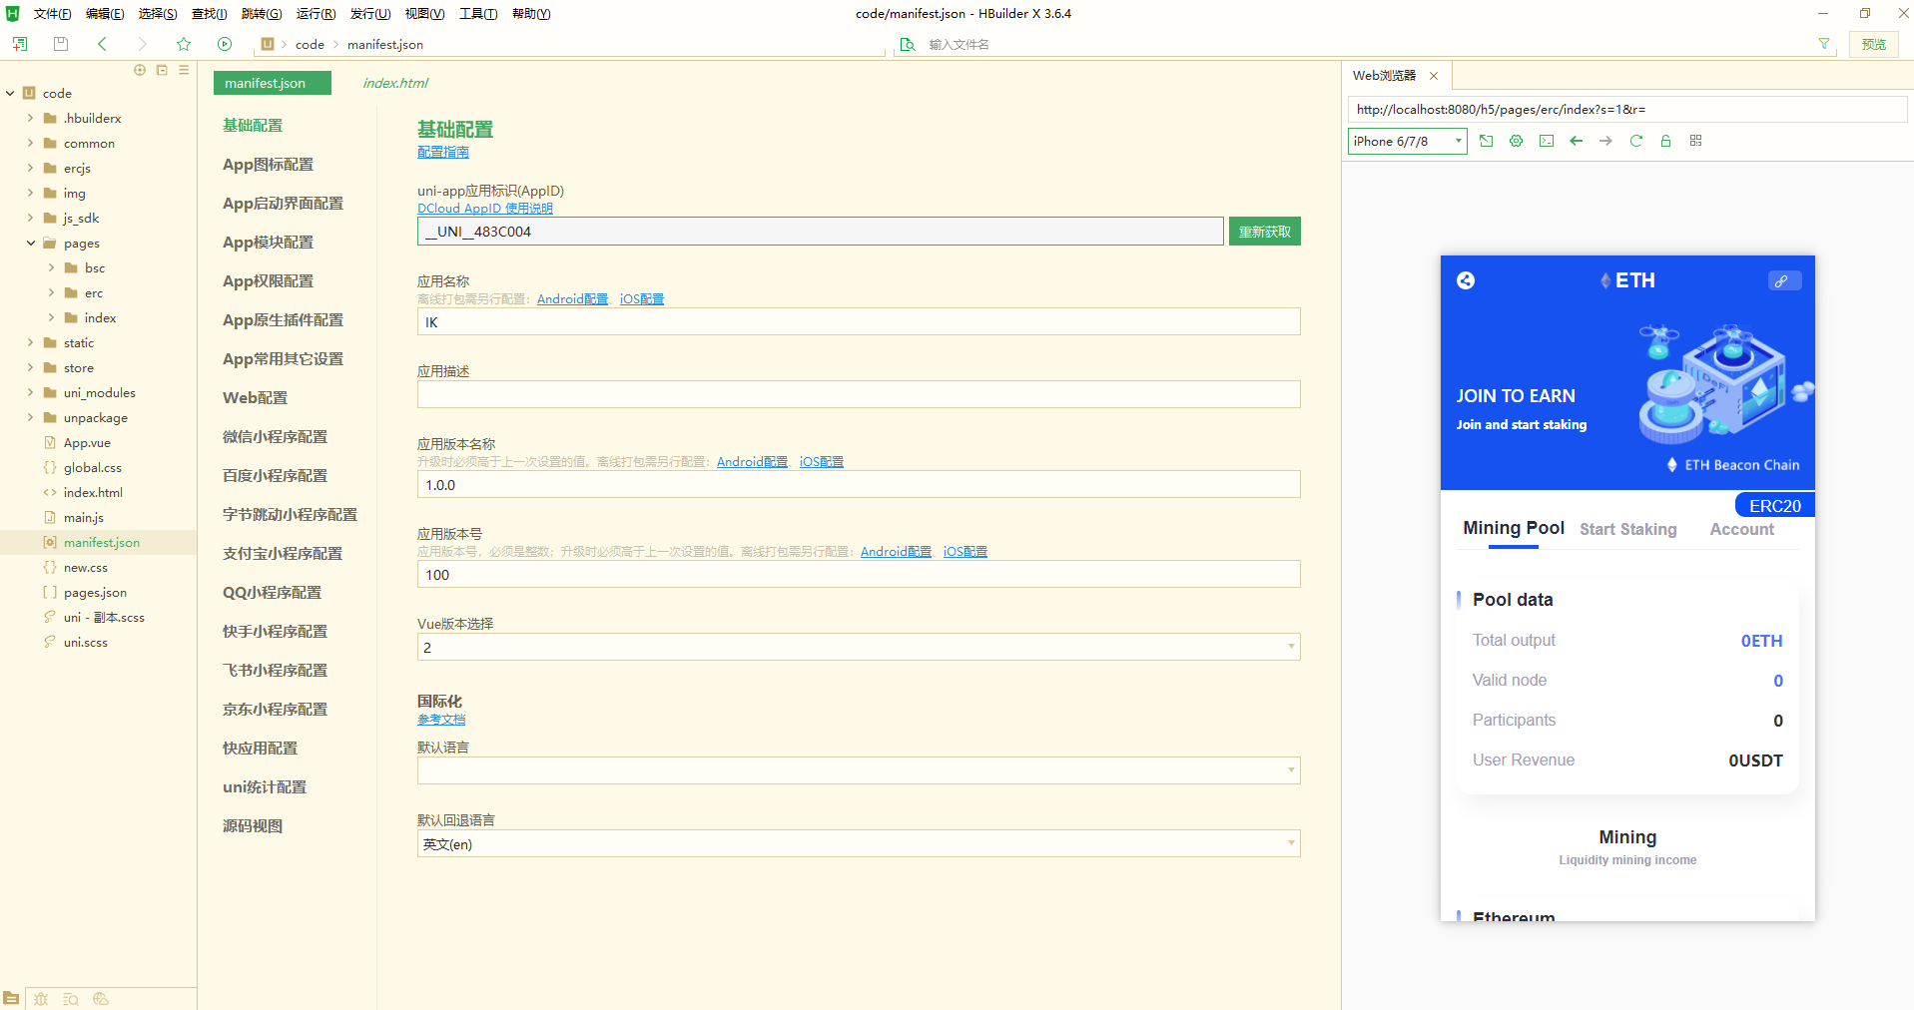Open the 工具(T) menu
Screen dimensions: 1914x1010
tap(478, 13)
